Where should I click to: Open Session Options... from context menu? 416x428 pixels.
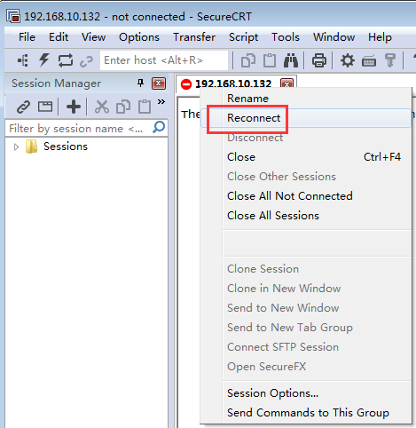coord(306,393)
